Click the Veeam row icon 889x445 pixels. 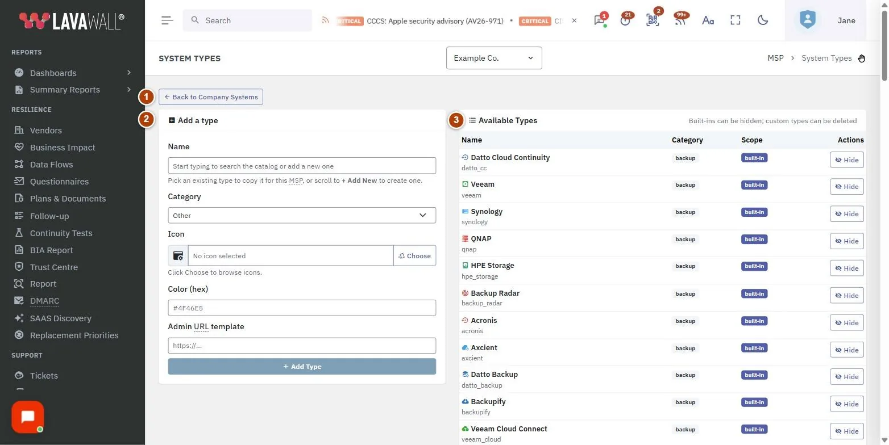point(465,184)
